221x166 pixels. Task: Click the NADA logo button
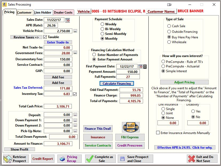pos(131,127)
